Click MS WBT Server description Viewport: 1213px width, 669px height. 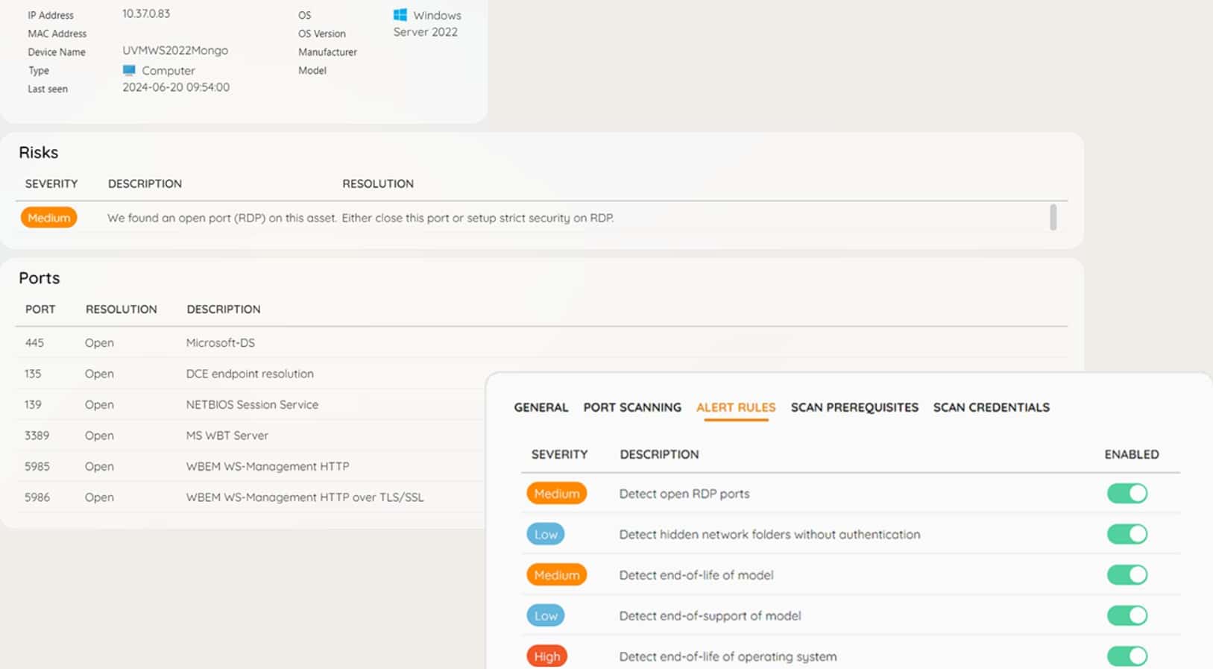[227, 436]
